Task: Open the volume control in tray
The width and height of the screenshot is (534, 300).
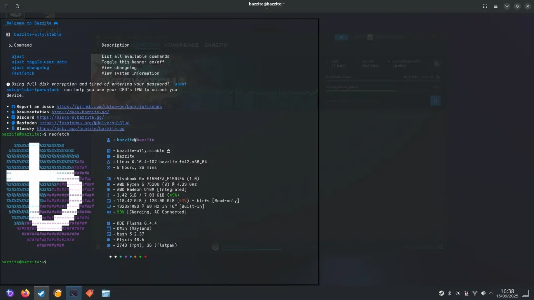Action: pos(483,293)
